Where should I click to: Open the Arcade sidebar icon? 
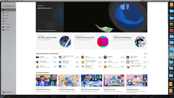(x=3, y=13)
